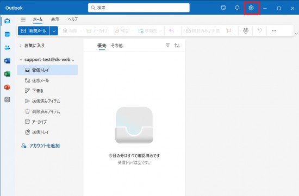Launch Excel from the left app bar

click(7, 74)
